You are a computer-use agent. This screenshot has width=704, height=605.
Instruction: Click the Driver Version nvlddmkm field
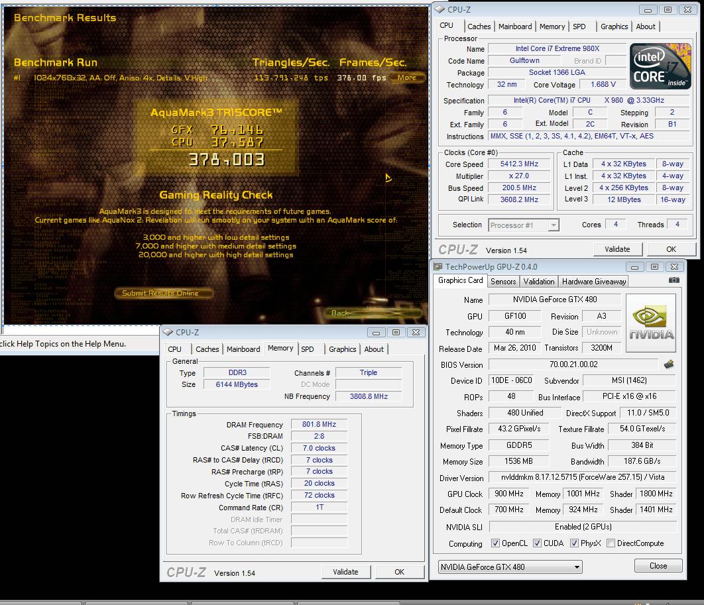(x=582, y=477)
